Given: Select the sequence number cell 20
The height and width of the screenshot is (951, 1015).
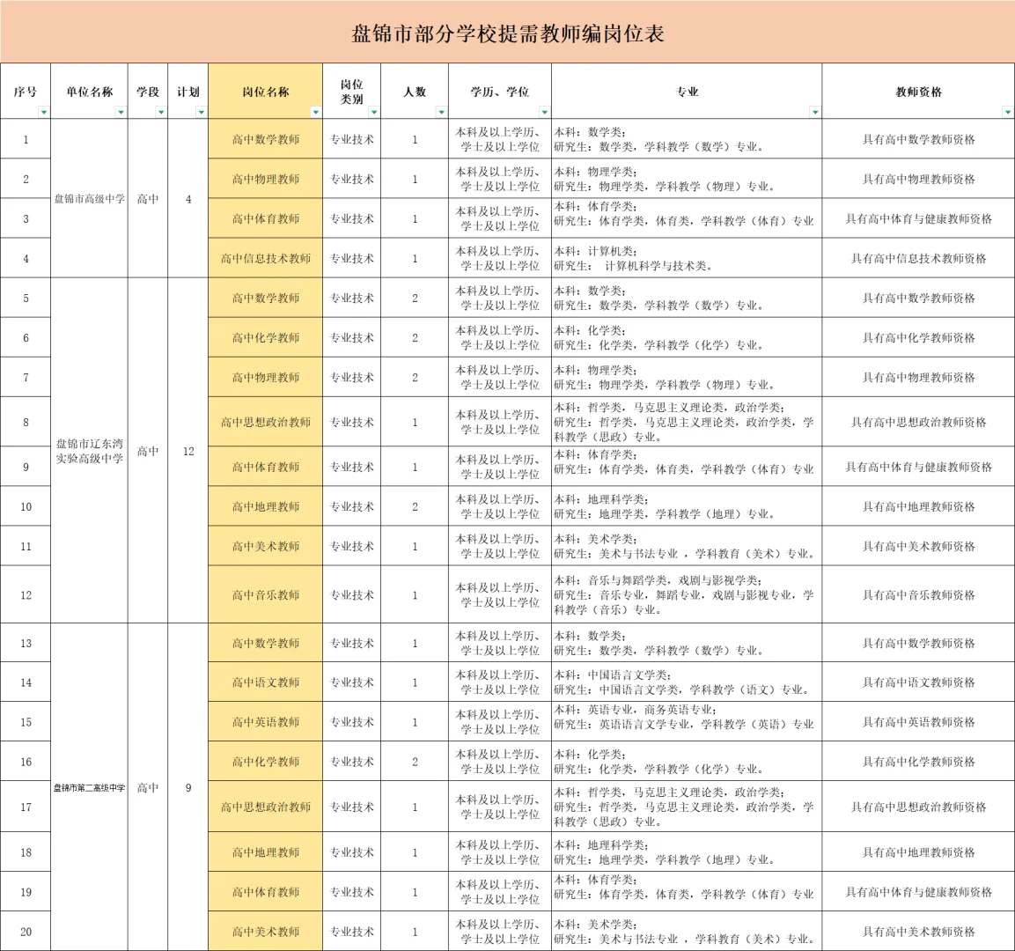Looking at the screenshot, I should (26, 932).
